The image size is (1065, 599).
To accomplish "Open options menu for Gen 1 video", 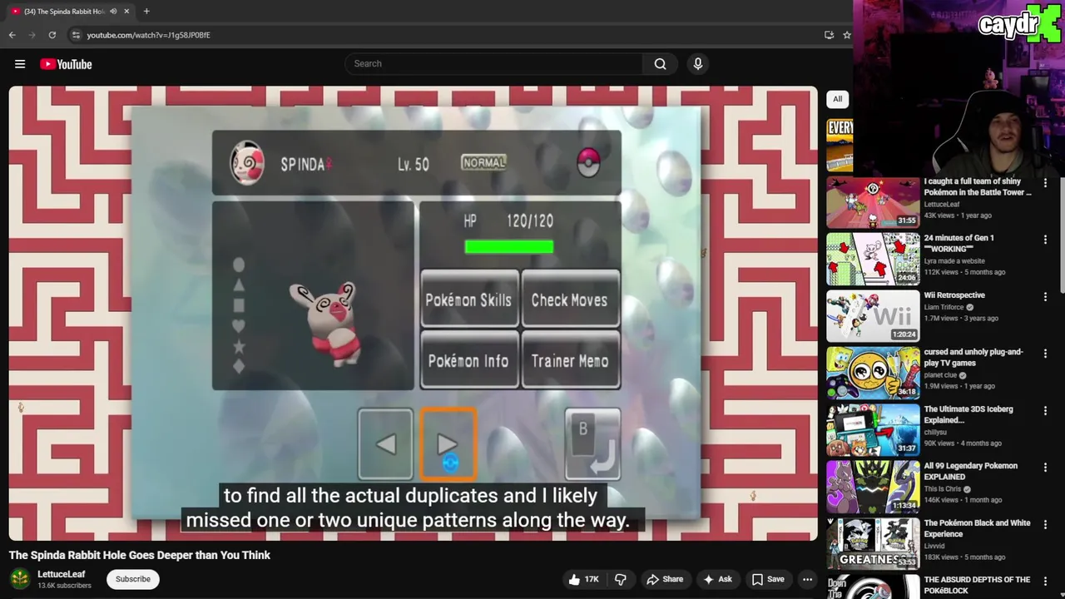I will click(x=1046, y=240).
